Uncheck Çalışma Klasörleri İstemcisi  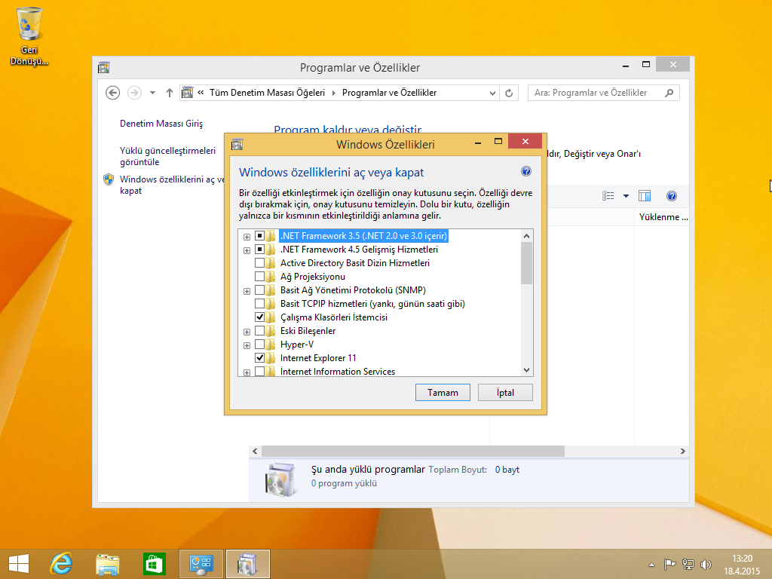tap(259, 317)
